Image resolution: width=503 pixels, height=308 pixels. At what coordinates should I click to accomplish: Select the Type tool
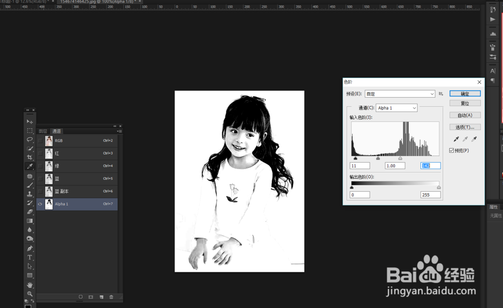[30, 257]
